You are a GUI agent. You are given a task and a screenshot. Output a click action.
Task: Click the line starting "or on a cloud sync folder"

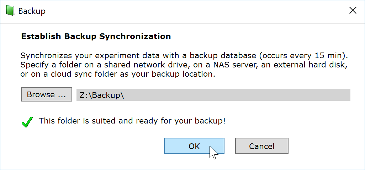118,75
